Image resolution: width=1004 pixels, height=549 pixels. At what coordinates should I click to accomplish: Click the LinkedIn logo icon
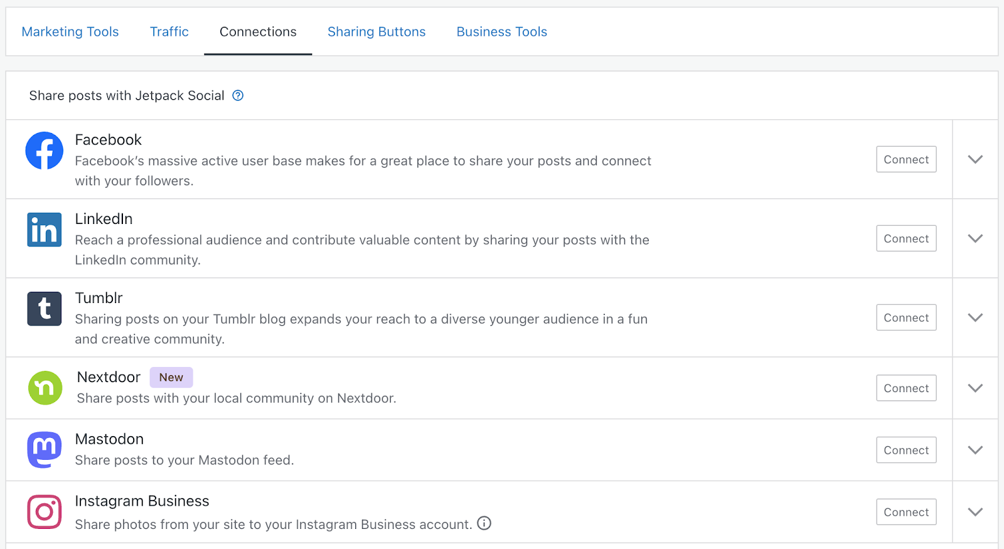44,230
